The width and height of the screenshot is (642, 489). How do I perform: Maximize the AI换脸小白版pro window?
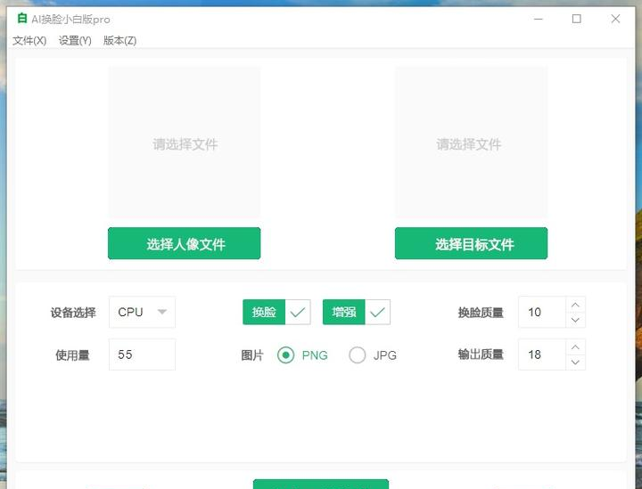[577, 19]
